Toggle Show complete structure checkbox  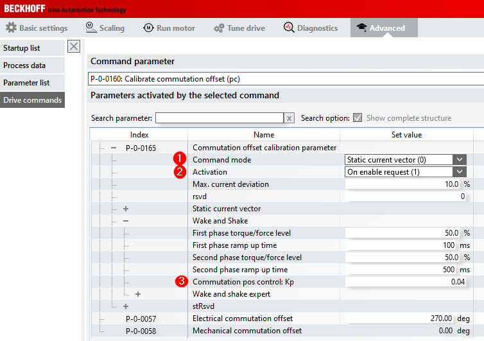[x=358, y=118]
